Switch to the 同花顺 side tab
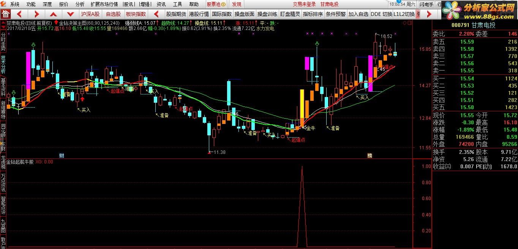This screenshot has height=249, width=518. (3, 130)
